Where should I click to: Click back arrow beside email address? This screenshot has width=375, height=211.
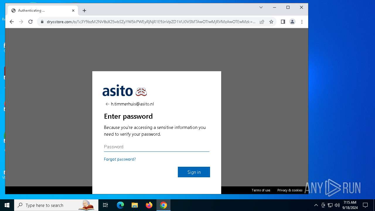click(107, 104)
